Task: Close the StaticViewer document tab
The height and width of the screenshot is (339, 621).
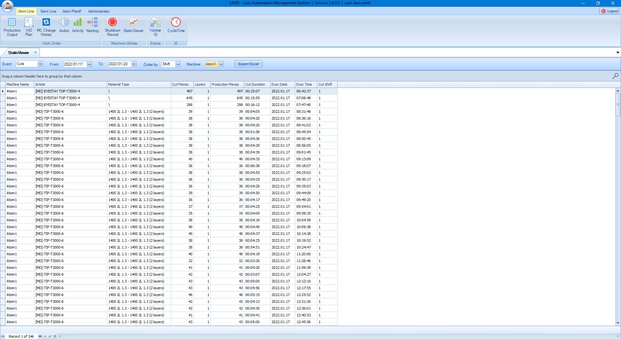Action: [35, 52]
